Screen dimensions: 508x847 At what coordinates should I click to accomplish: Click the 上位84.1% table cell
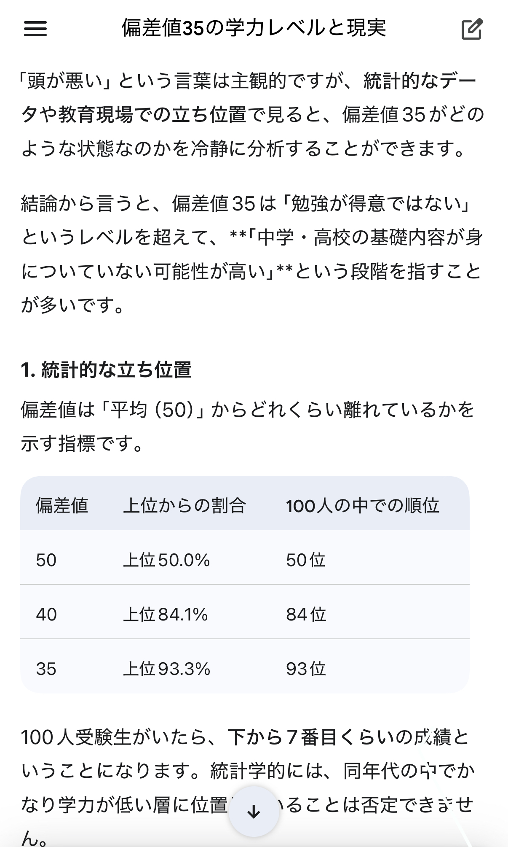(x=166, y=615)
